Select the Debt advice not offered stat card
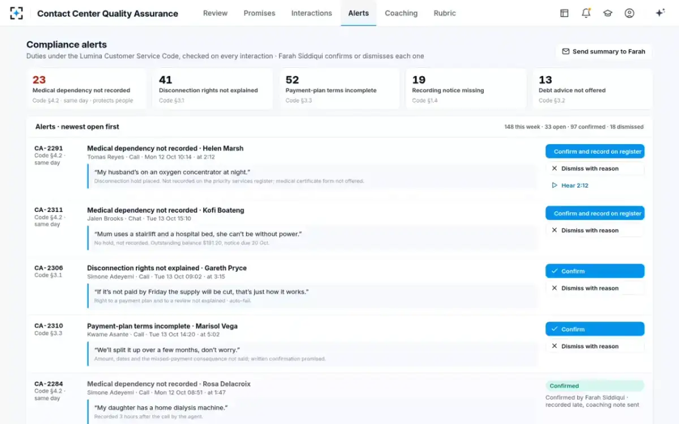 click(592, 89)
